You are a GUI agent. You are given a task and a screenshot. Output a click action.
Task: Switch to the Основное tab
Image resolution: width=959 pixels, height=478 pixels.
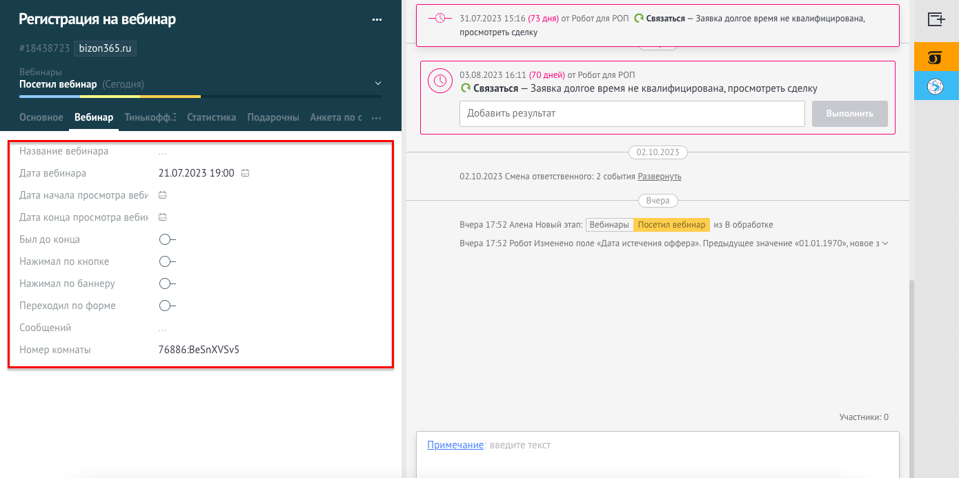[41, 117]
